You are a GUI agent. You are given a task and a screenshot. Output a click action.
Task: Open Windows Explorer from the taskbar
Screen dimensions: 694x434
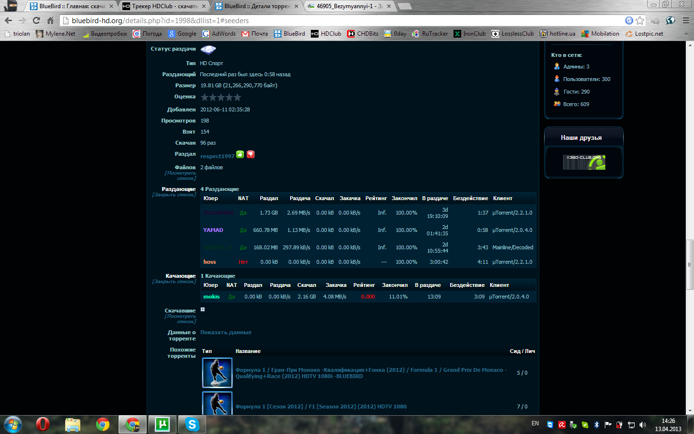point(73,424)
